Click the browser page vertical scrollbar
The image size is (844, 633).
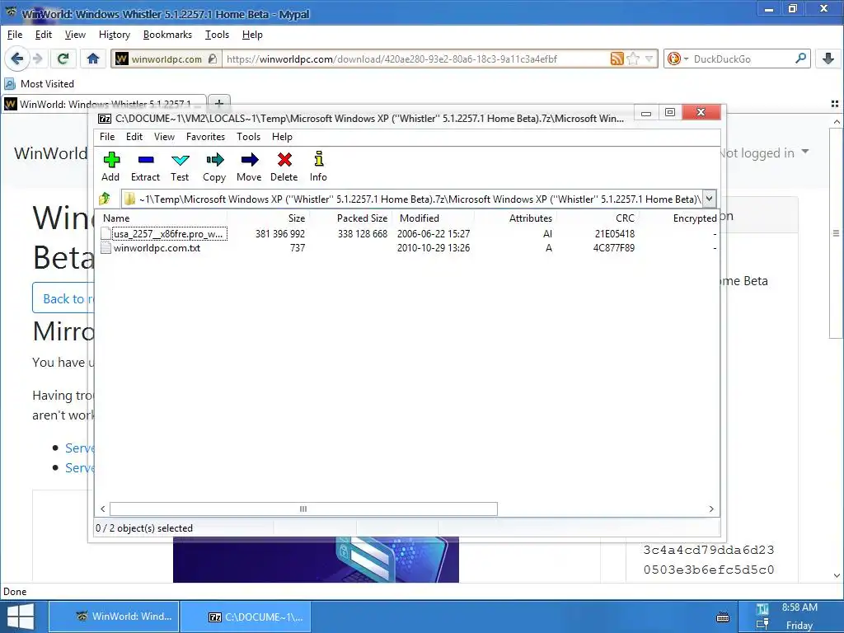(836, 232)
